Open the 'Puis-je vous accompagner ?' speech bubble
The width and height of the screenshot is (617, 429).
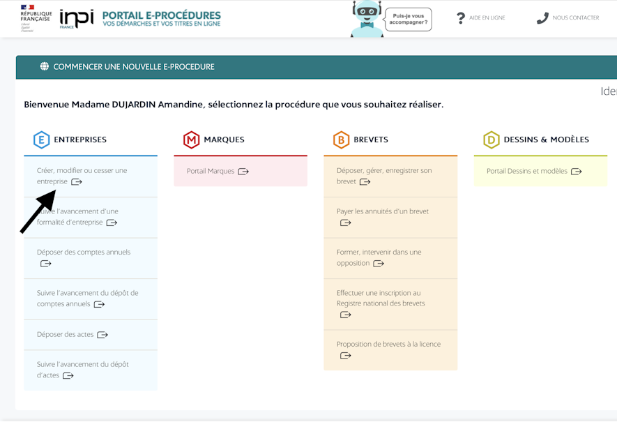pos(408,20)
